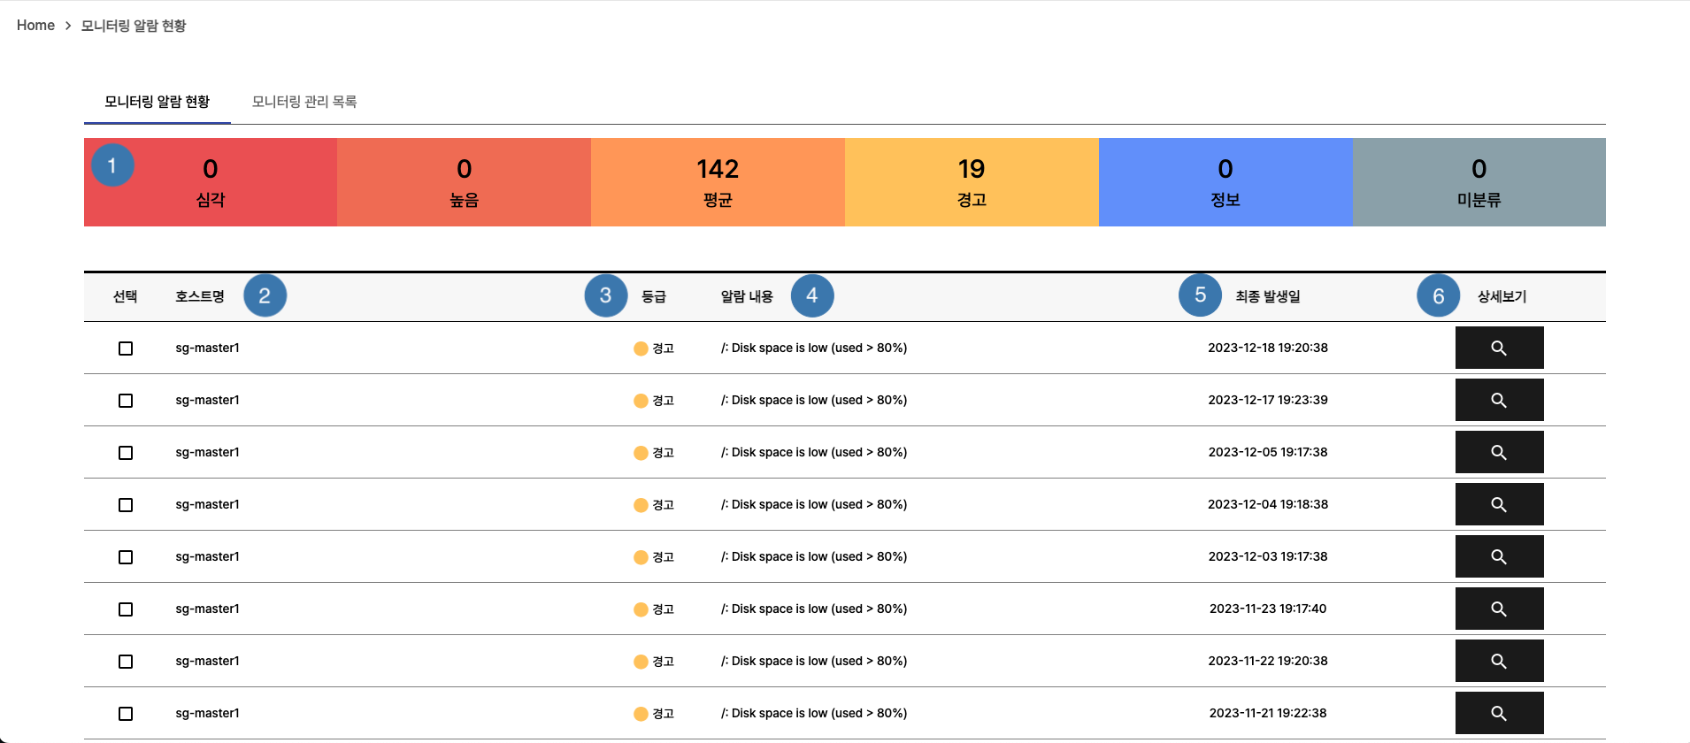Switch to the 모니터링 관리 목록 tab
This screenshot has height=743, width=1690.
304,102
